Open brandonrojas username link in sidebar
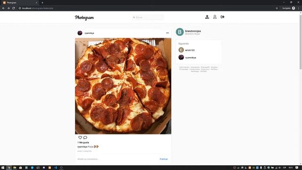 coord(193,31)
